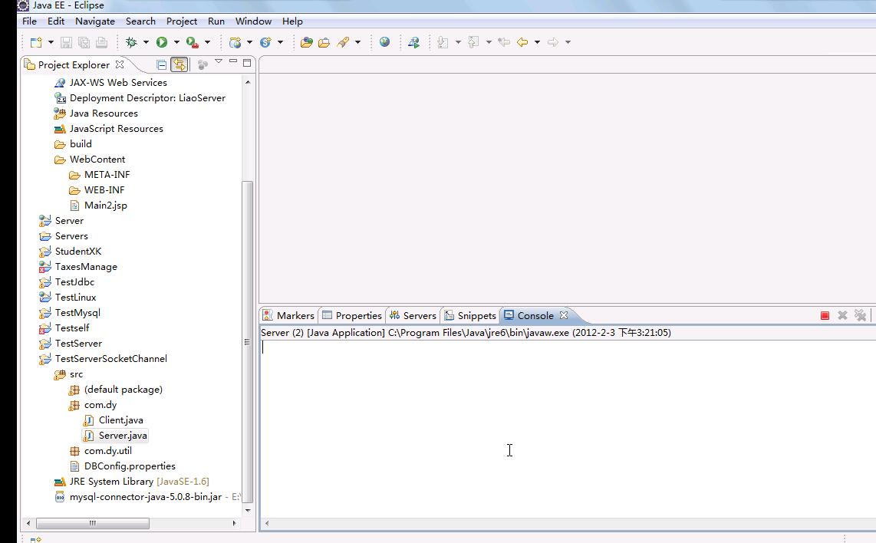Click the toolbar icon right of the globe
The height and width of the screenshot is (543, 876).
(x=414, y=42)
